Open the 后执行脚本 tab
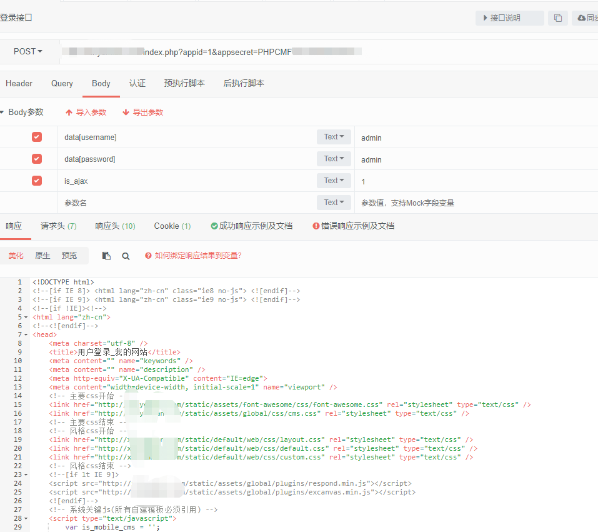 click(x=244, y=84)
